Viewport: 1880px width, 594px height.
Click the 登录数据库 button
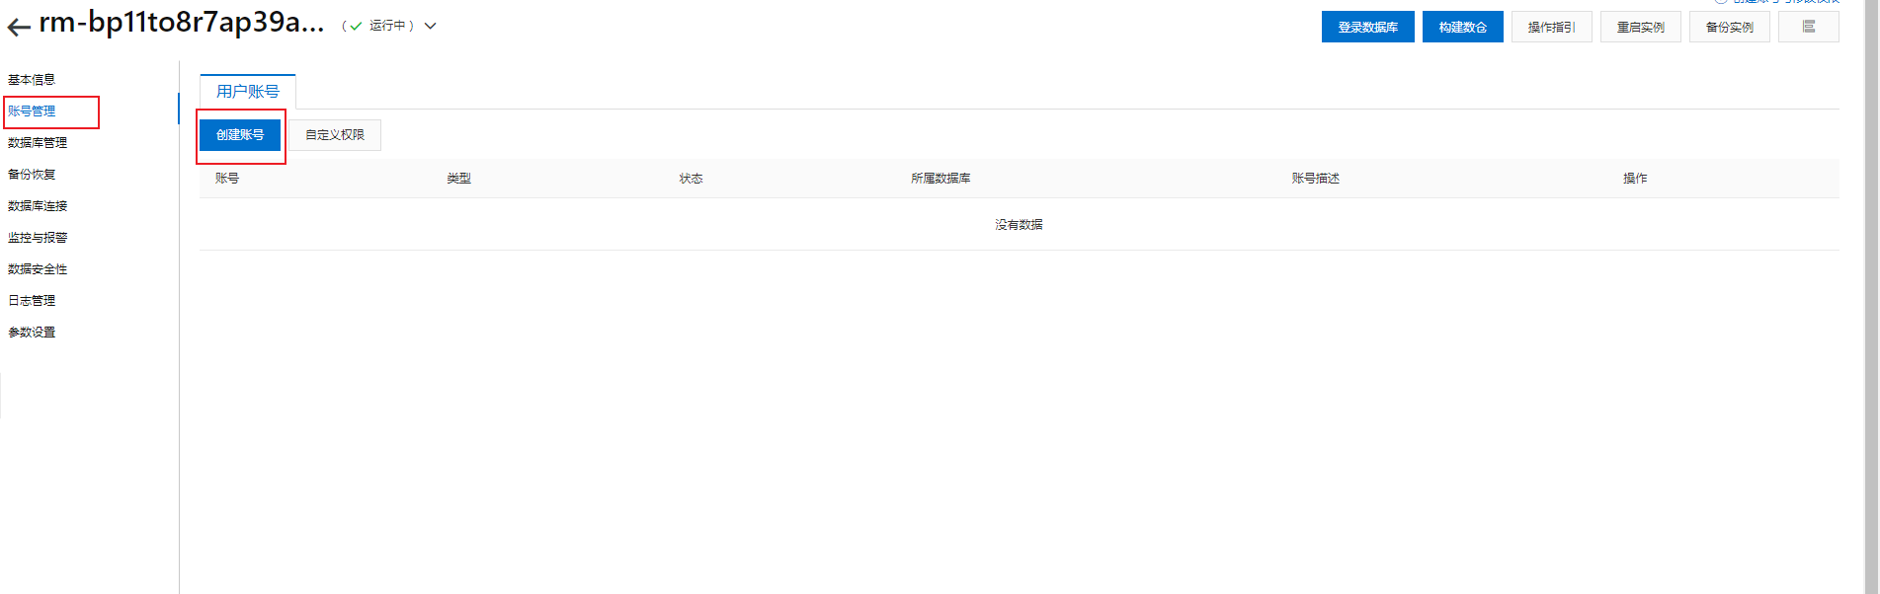1368,27
